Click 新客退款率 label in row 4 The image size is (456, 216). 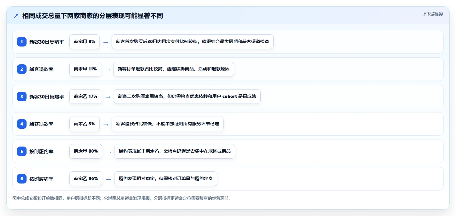41,124
